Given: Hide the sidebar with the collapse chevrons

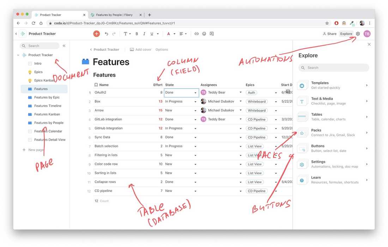Looking at the screenshot, I should pyautogui.click(x=64, y=46).
